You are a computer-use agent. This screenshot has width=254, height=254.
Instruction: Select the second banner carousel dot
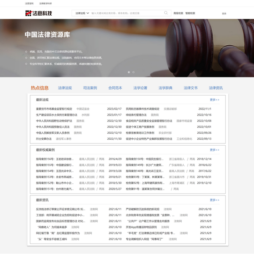point(133,72)
